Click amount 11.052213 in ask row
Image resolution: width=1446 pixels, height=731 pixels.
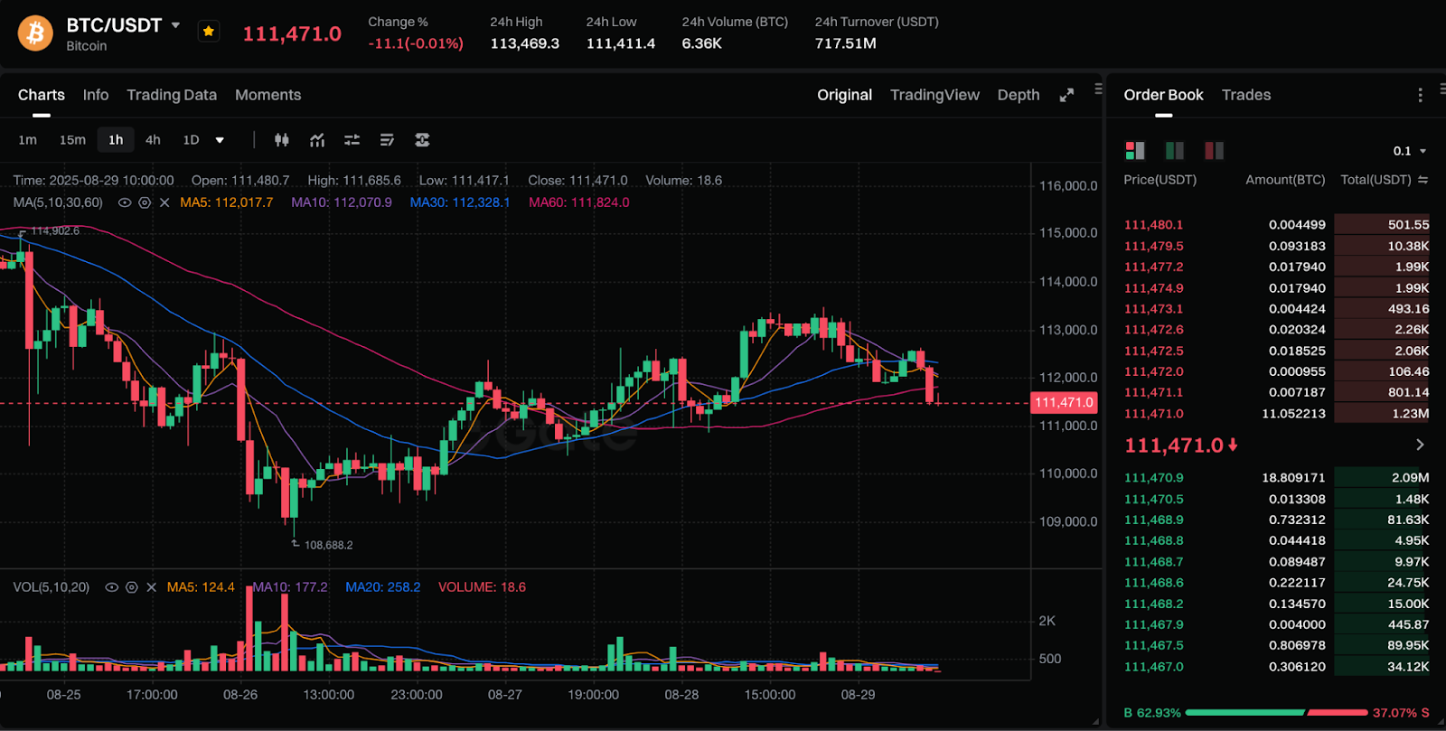click(1293, 414)
